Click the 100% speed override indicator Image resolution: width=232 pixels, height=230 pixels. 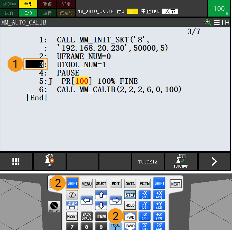coord(220,8)
